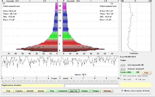The height and width of the screenshot is (97, 155).
Task: Toggle Mostra curva rumore di fondo checkbox
Action: [x=122, y=91]
